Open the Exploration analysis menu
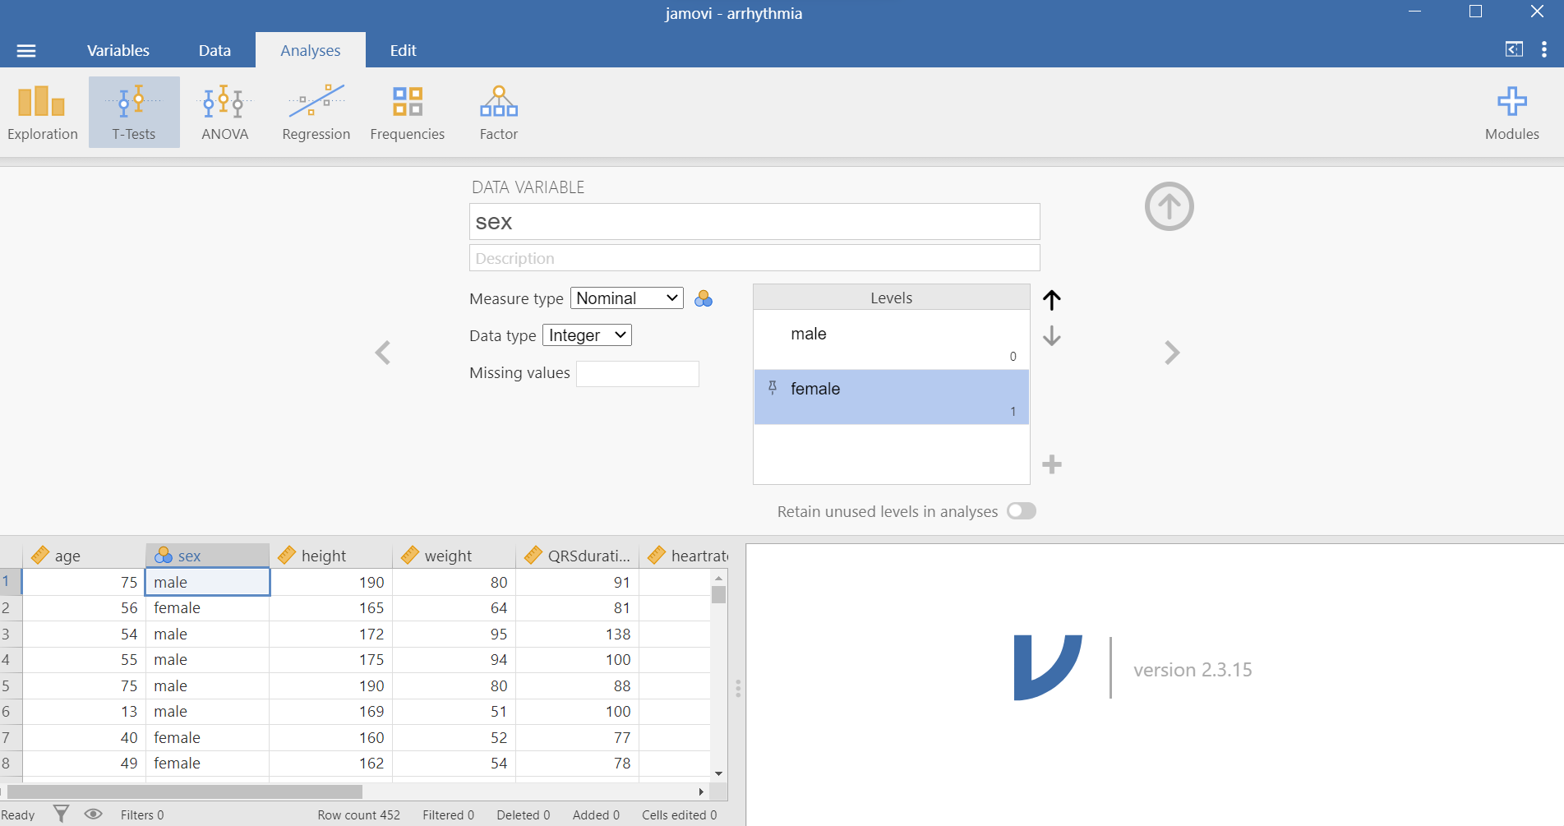Image resolution: width=1564 pixels, height=826 pixels. (43, 113)
